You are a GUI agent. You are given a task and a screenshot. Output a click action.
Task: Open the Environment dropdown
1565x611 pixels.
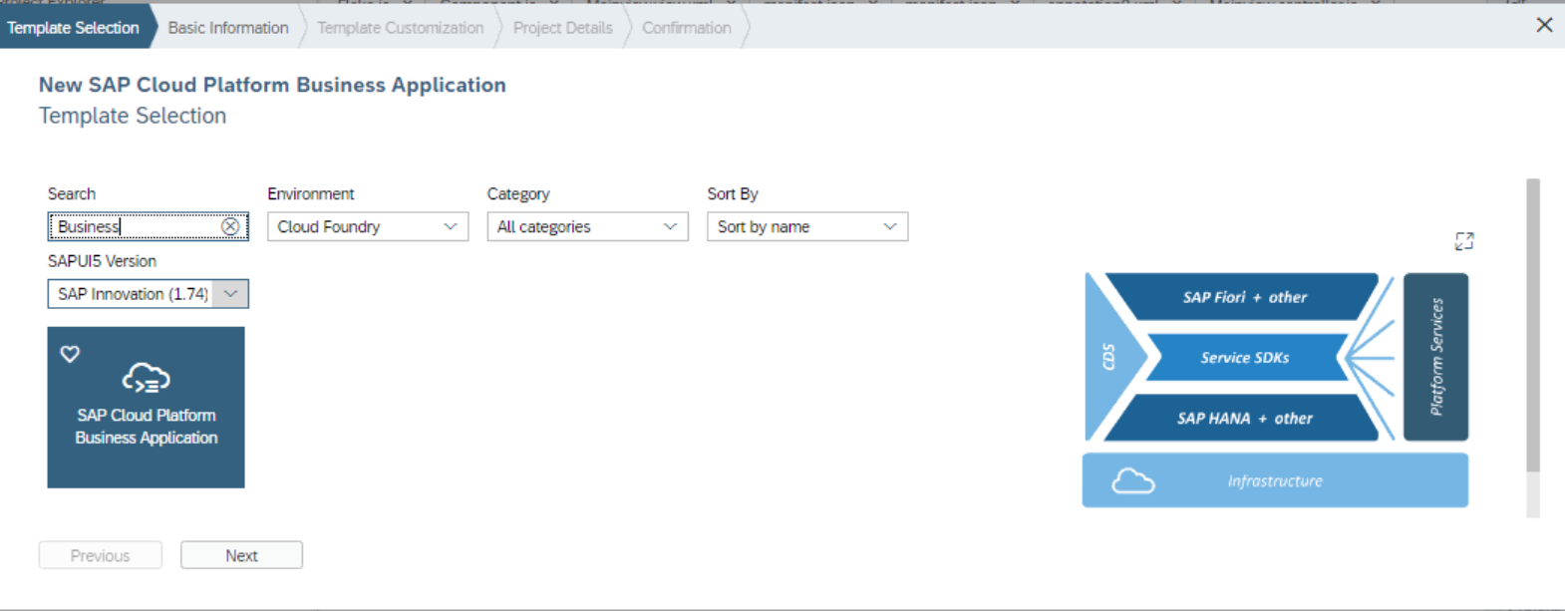[x=367, y=227]
